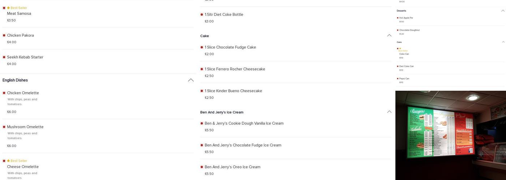Click the Best Seller star above Meat Samosa
This screenshot has width=506, height=180.
click(x=8, y=8)
